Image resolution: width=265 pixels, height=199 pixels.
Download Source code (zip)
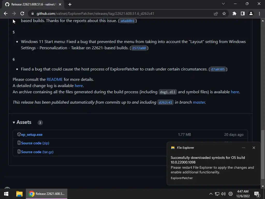coord(35,143)
